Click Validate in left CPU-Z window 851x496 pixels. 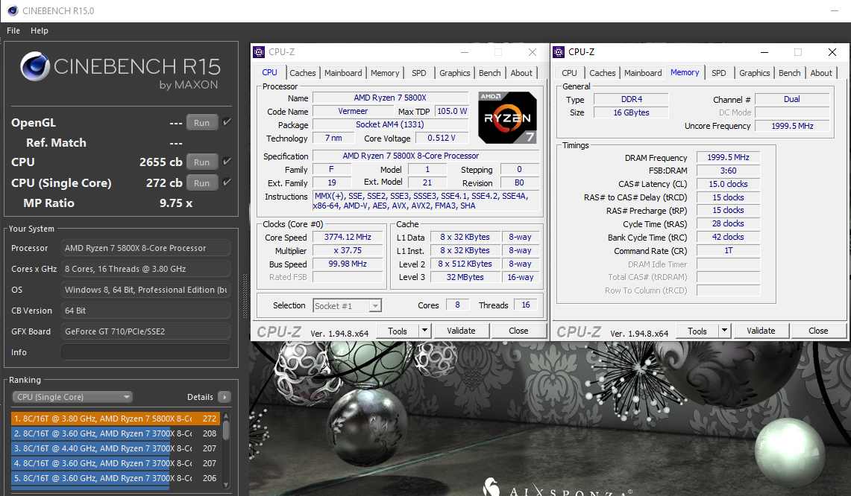461,331
